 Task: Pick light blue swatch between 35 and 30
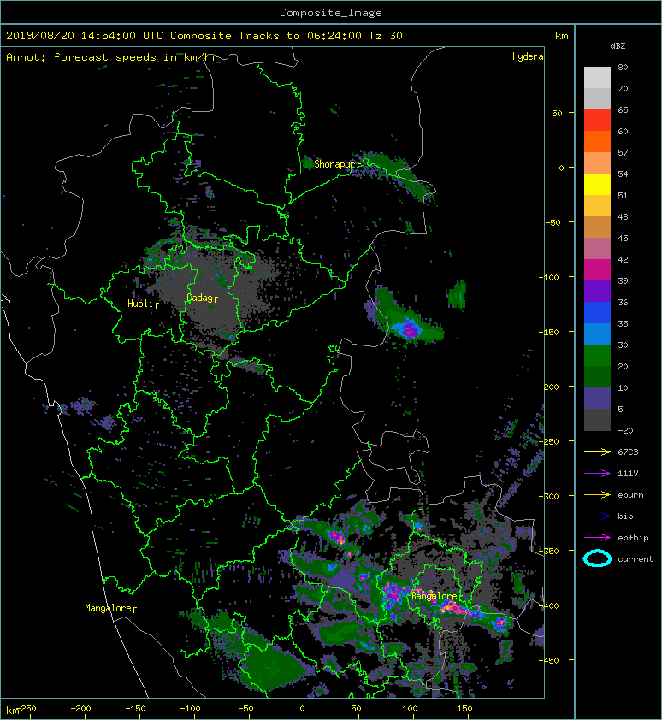pos(597,333)
